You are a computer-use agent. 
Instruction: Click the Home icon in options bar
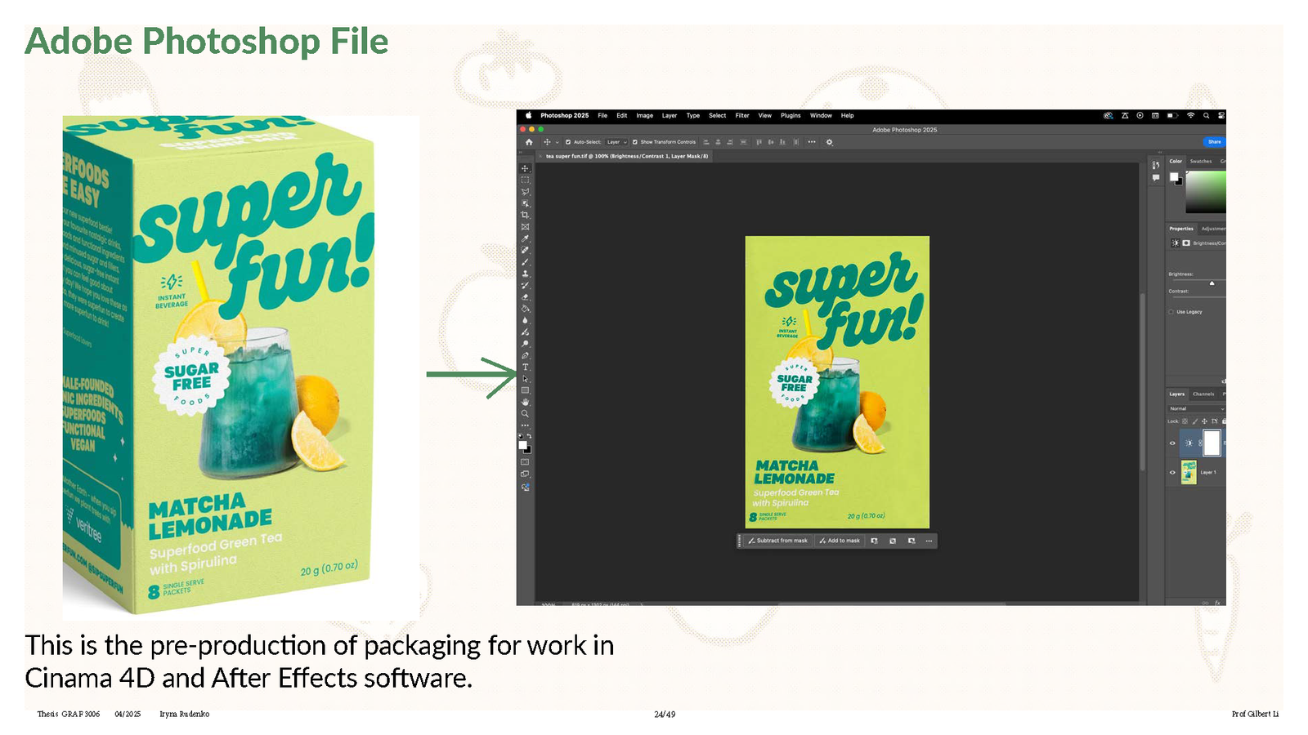(x=529, y=142)
